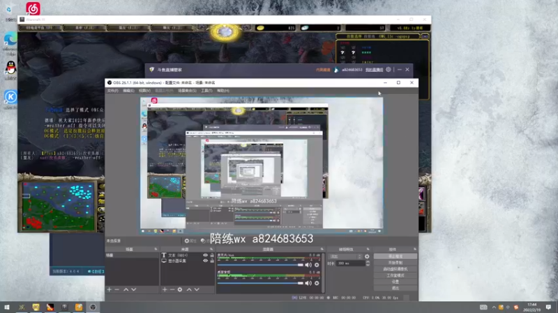Open source properties gear below sources list
558x313 pixels.
(x=180, y=289)
